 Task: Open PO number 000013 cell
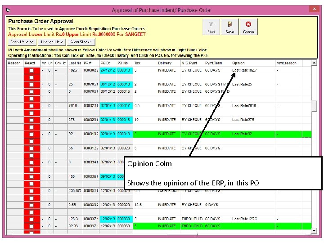pyautogui.click(x=124, y=70)
